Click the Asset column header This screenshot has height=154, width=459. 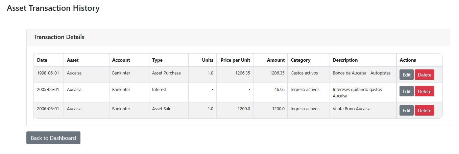coord(73,60)
